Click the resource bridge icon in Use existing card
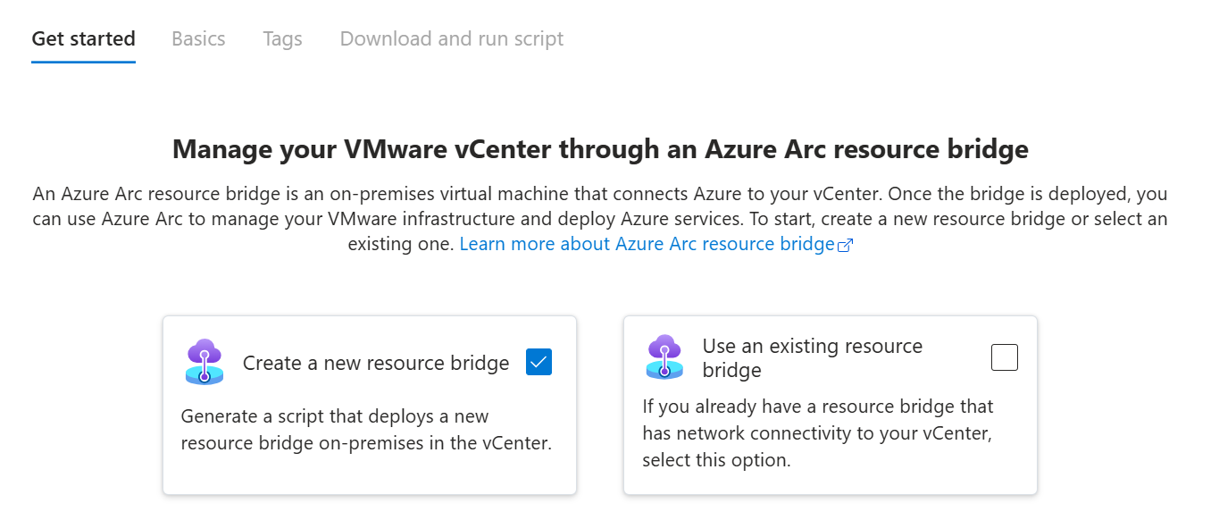Viewport: 1219px width, 520px height. tap(664, 357)
